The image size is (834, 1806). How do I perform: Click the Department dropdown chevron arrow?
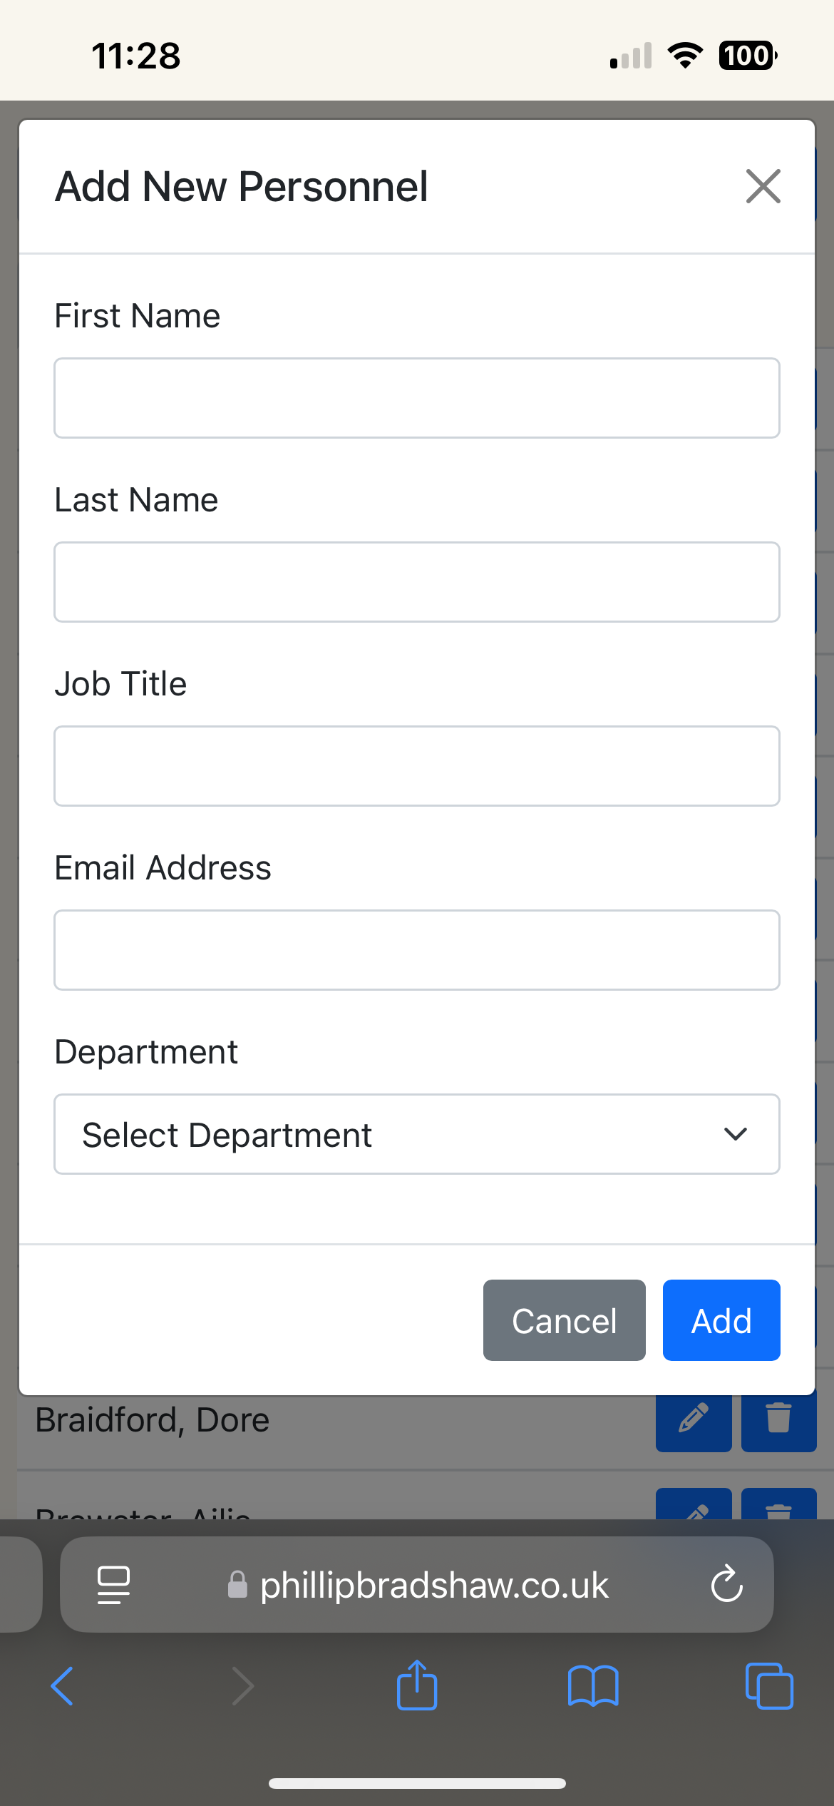(735, 1134)
